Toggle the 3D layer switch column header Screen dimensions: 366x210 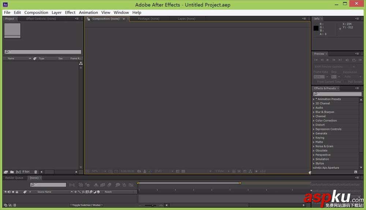(x=98, y=192)
